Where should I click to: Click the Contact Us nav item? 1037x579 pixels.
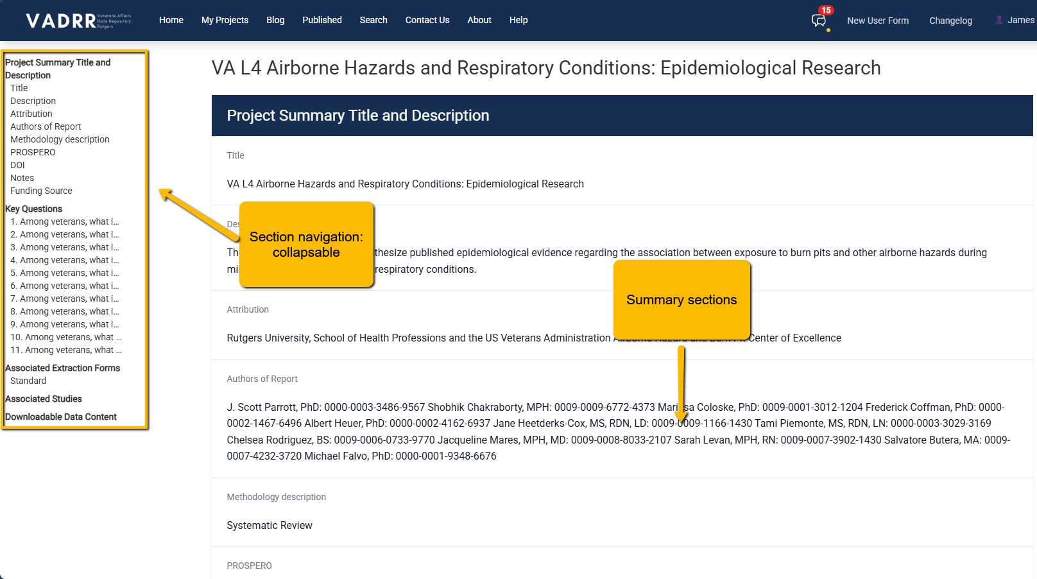pos(427,20)
